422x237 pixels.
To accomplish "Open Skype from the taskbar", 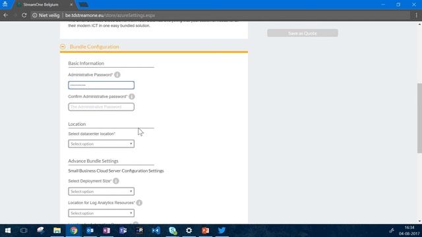I will click(173, 230).
